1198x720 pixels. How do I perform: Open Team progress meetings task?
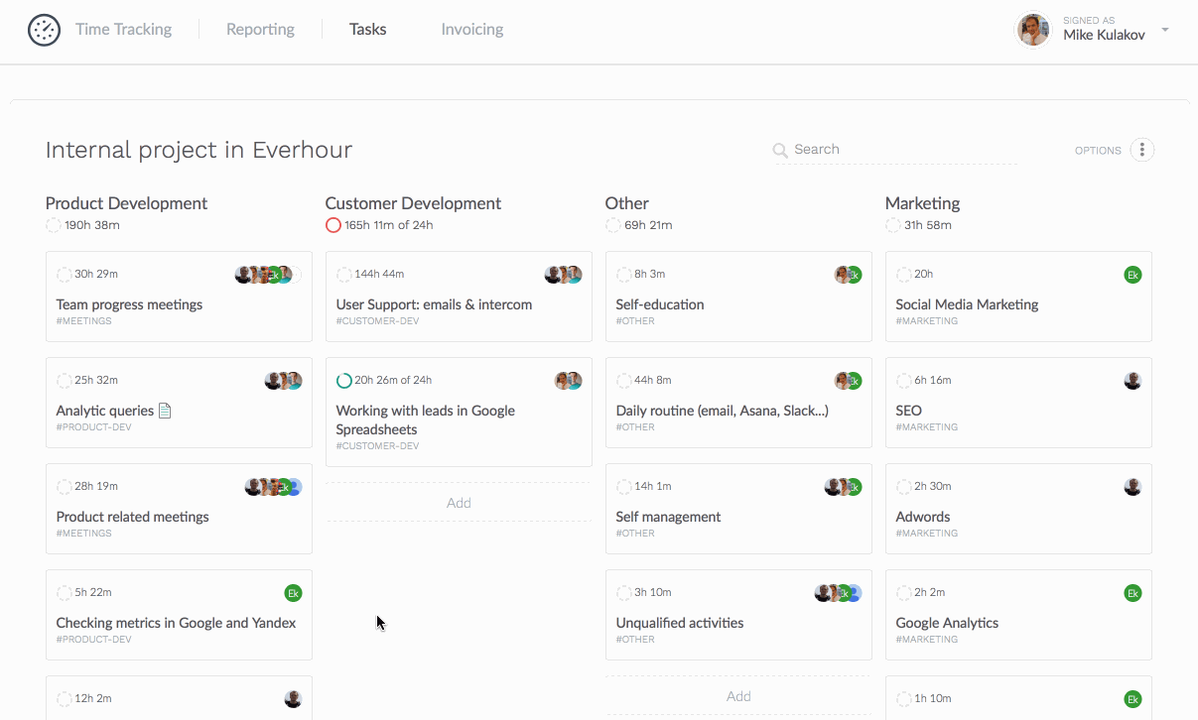(x=129, y=304)
